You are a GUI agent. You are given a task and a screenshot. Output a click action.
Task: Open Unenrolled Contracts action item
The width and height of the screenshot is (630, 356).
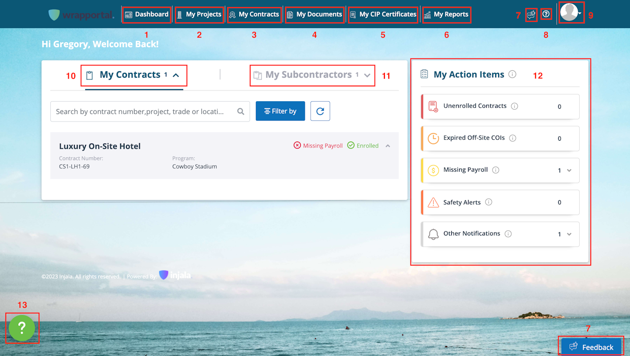(x=500, y=106)
